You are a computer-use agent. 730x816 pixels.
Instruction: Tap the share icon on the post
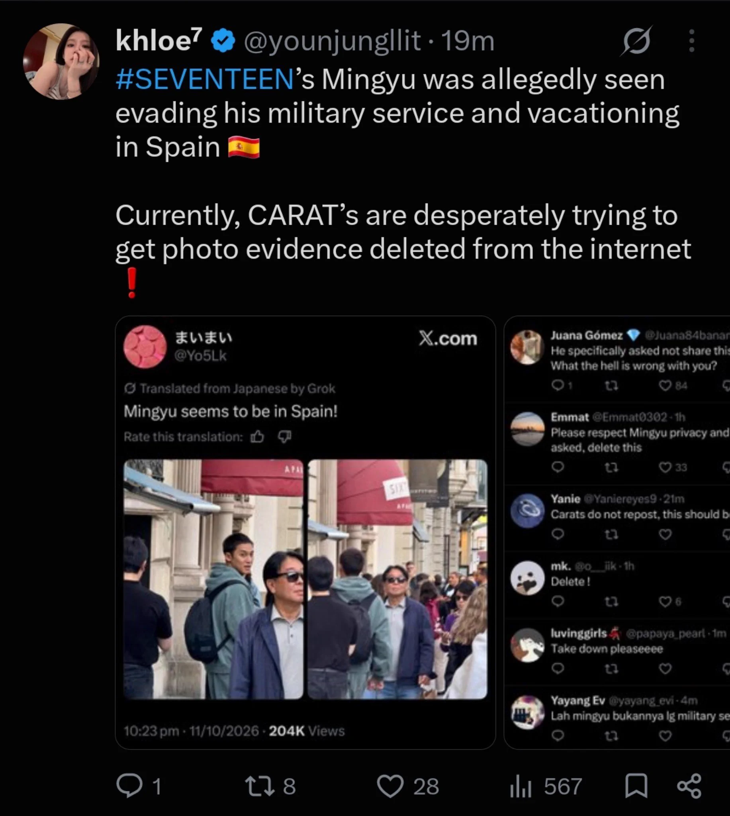pos(689,785)
